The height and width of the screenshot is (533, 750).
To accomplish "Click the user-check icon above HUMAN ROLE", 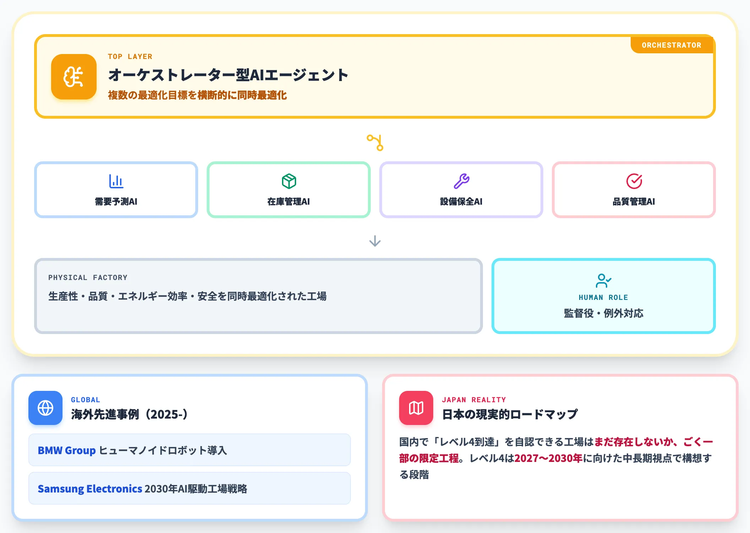I will [603, 280].
